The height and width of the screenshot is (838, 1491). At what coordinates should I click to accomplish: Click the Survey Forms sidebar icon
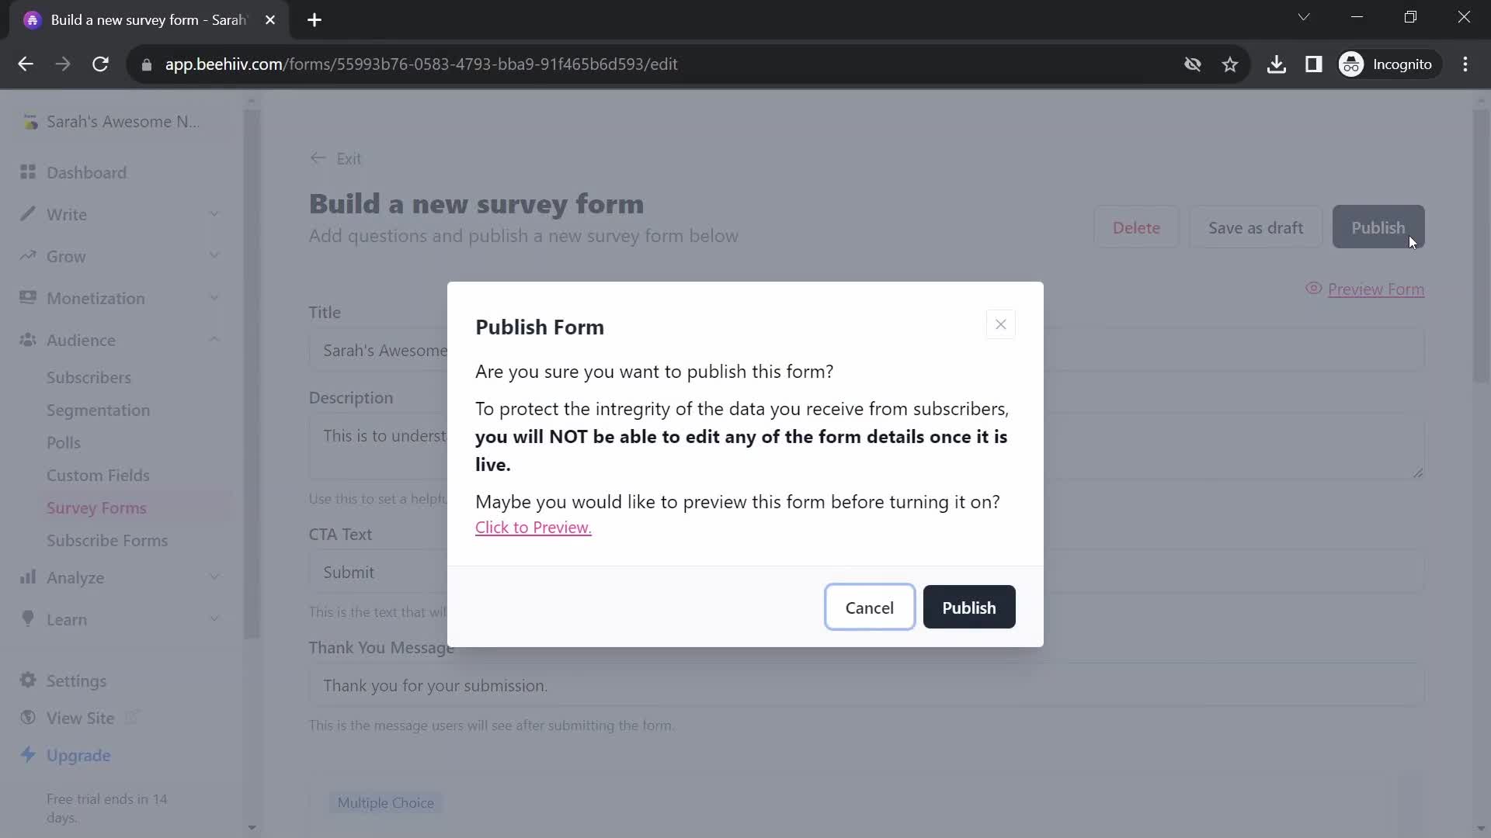pos(96,507)
